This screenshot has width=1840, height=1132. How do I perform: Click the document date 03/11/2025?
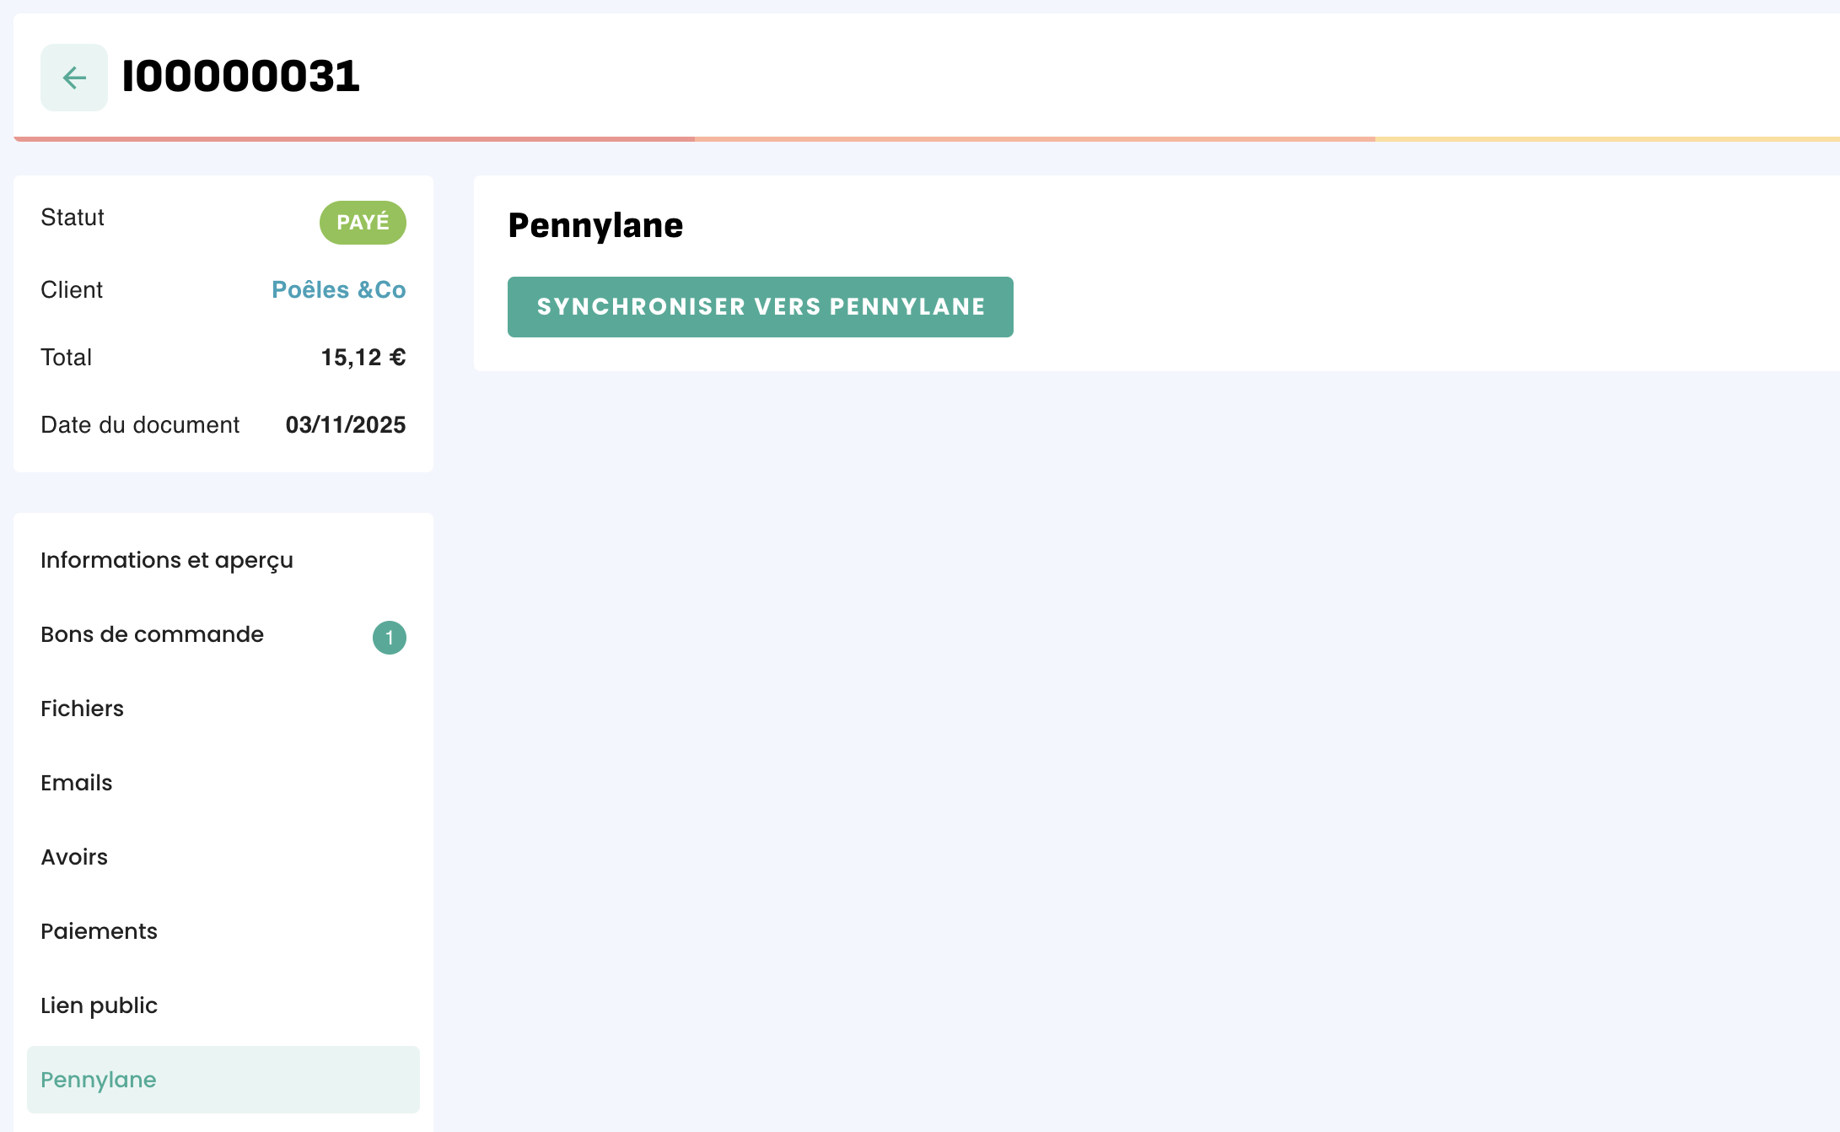point(346,425)
